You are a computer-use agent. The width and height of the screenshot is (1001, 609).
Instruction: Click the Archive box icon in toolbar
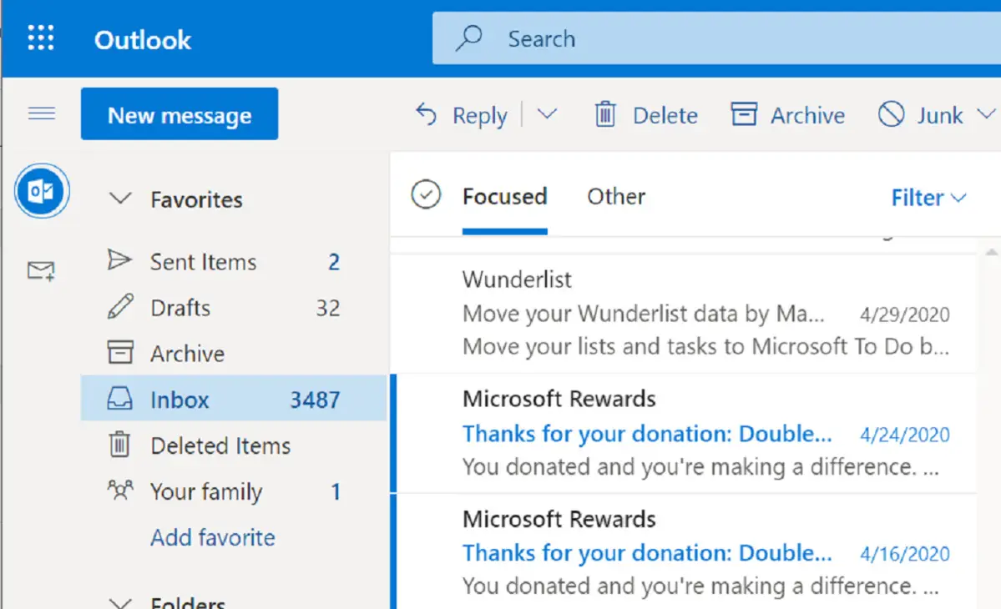tap(744, 115)
